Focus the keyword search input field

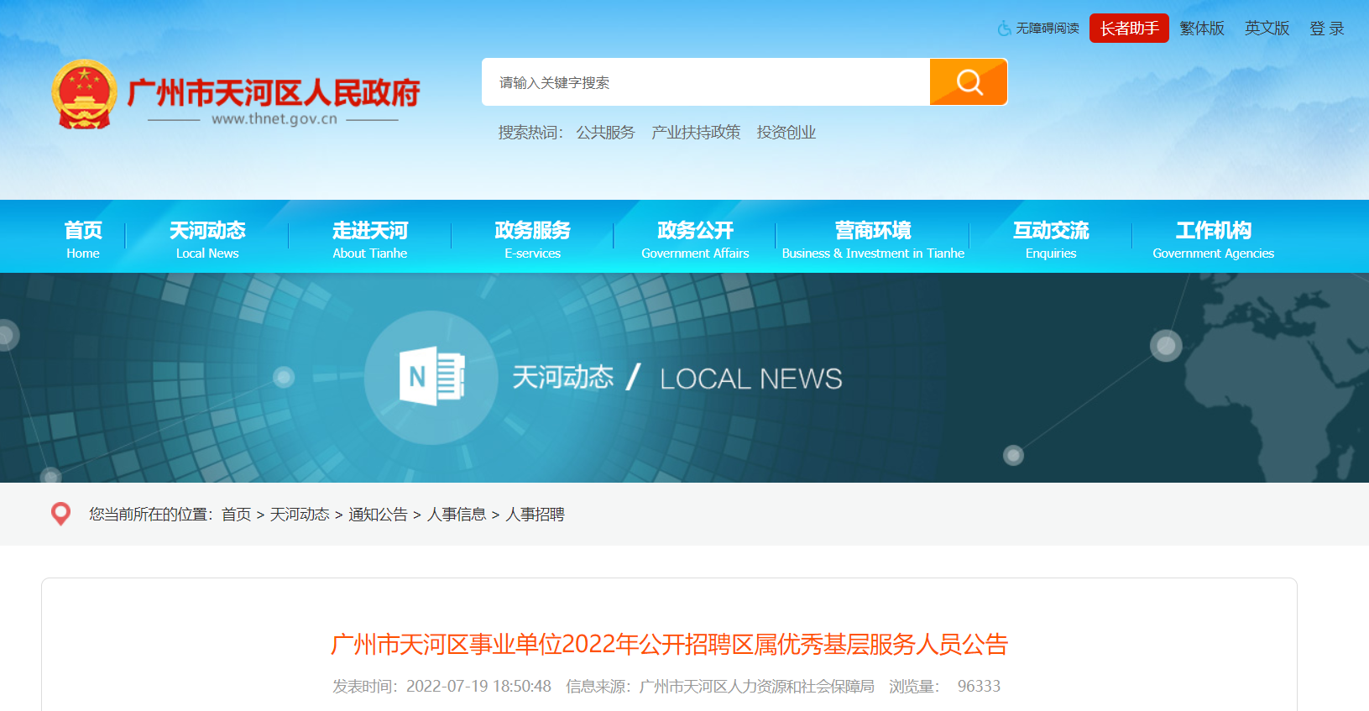click(x=706, y=81)
